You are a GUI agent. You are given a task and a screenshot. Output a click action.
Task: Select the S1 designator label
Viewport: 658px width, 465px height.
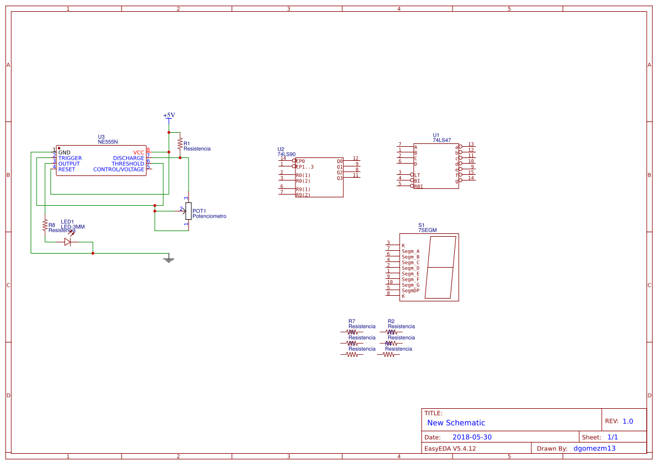click(422, 225)
